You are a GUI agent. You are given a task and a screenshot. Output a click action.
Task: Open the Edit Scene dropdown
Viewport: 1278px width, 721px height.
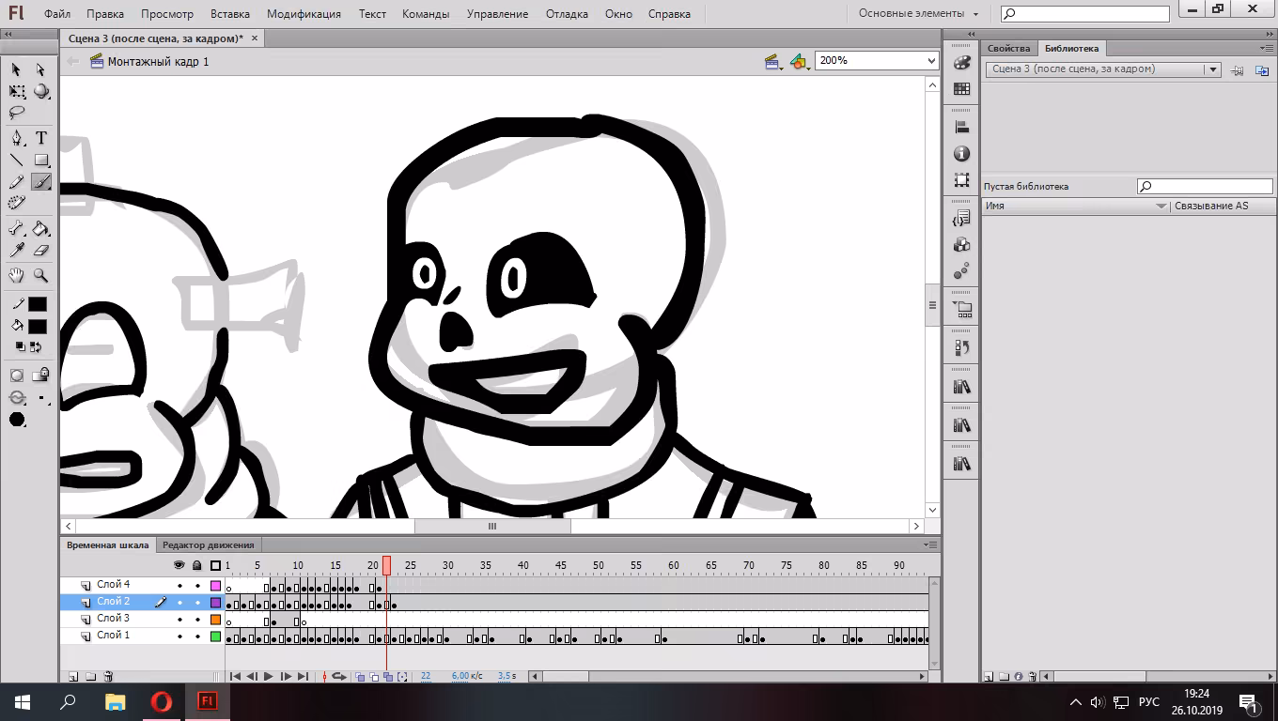point(774,62)
